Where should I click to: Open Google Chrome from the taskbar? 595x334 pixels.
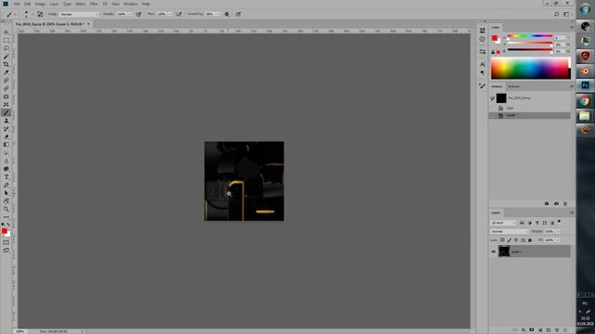[585, 101]
